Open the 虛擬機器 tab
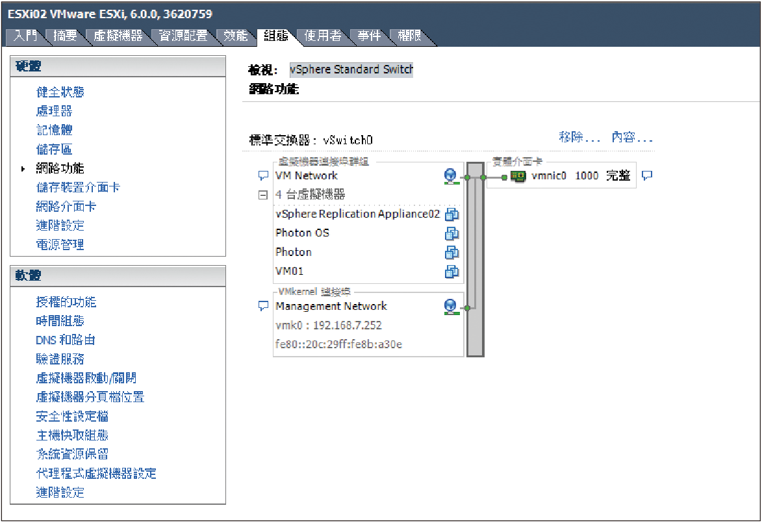 pos(118,36)
